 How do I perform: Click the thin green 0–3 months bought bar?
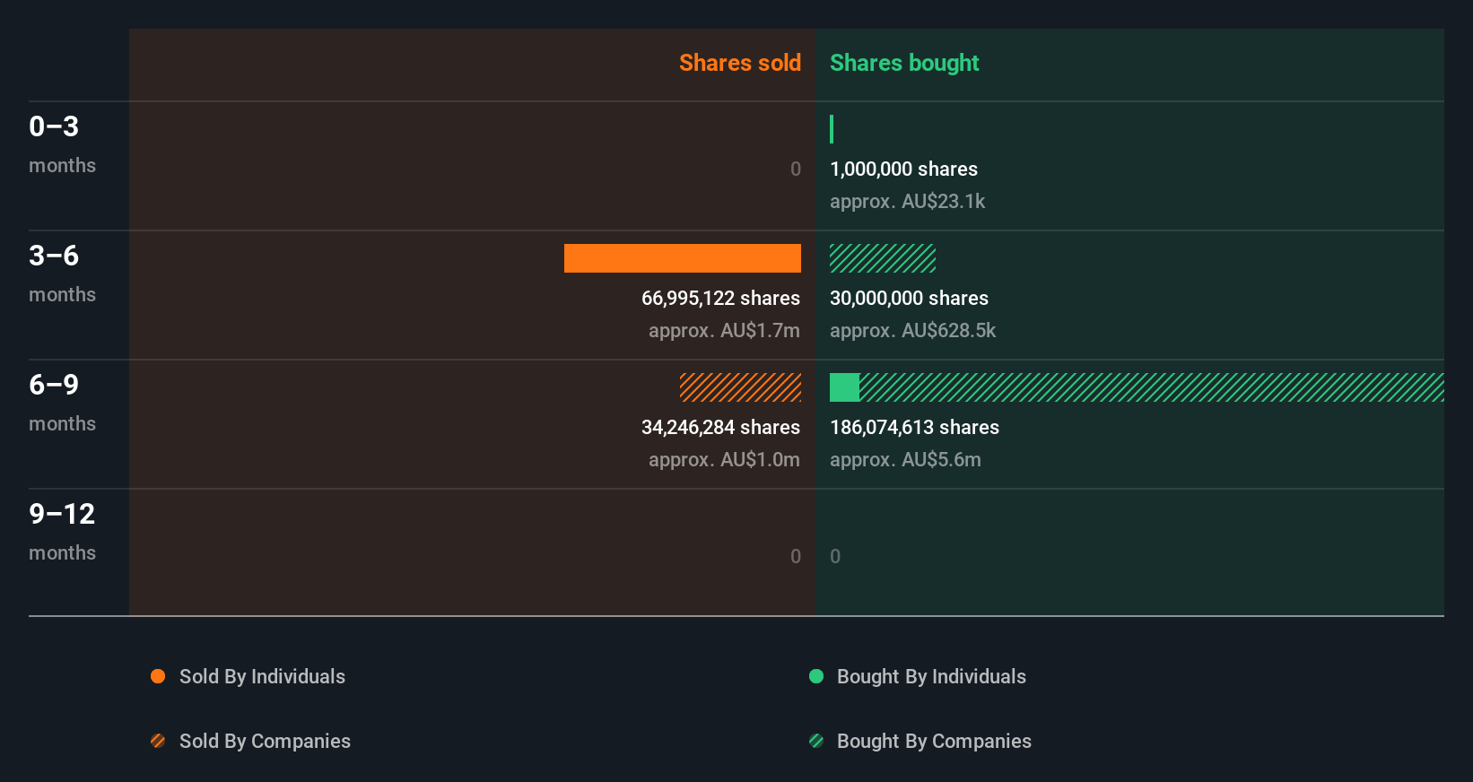[832, 129]
